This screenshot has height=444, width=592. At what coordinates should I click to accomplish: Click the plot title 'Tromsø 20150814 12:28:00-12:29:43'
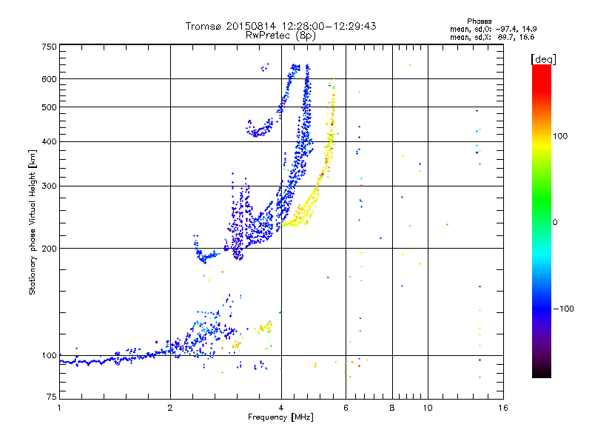click(x=281, y=26)
